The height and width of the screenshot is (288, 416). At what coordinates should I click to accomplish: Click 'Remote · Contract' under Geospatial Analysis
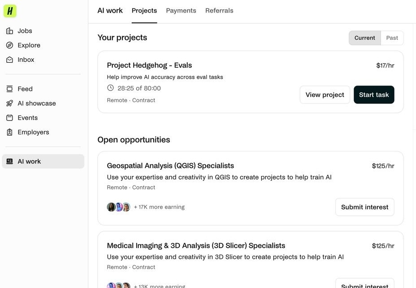[131, 188]
